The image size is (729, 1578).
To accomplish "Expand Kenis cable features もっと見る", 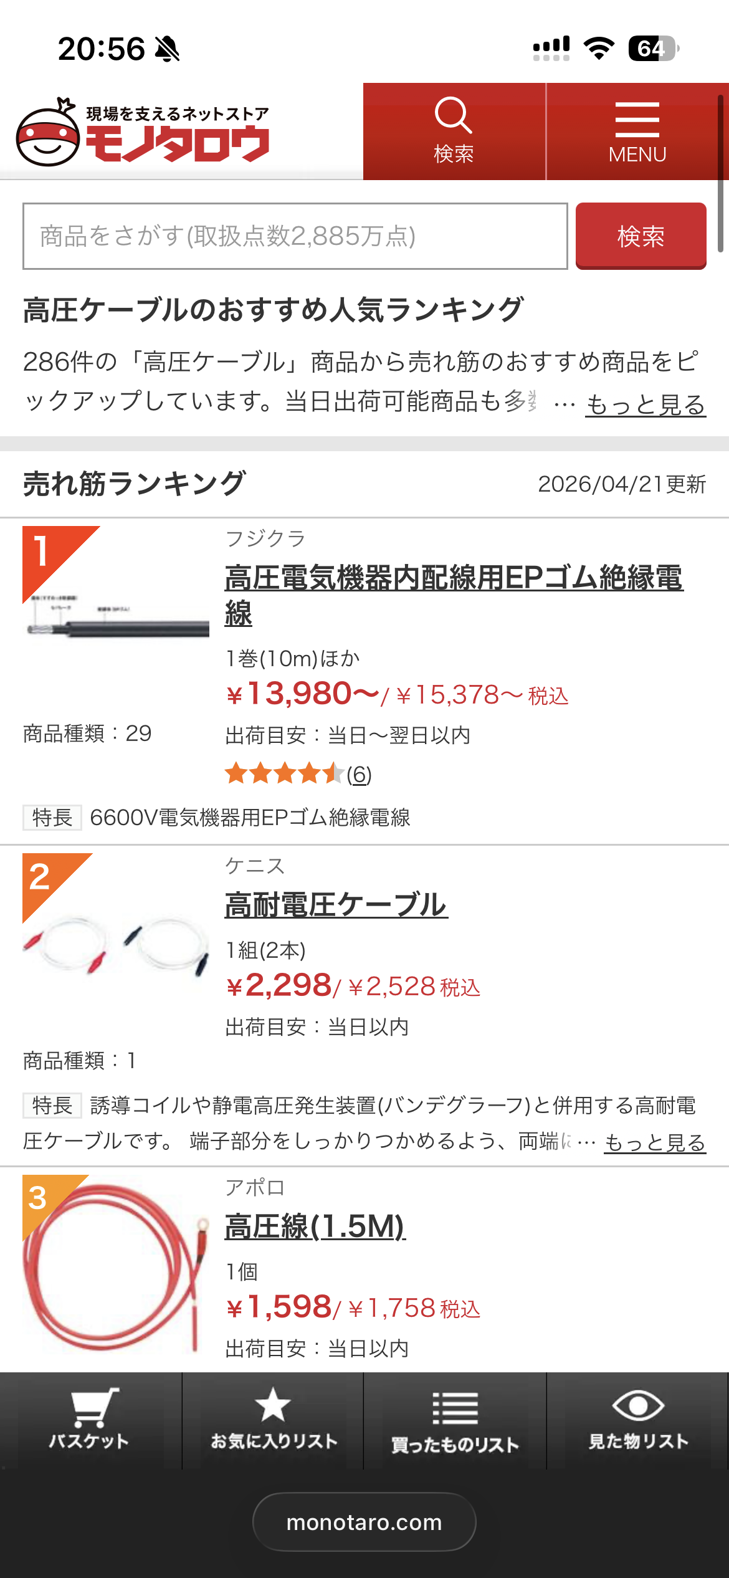I will pyautogui.click(x=654, y=1142).
